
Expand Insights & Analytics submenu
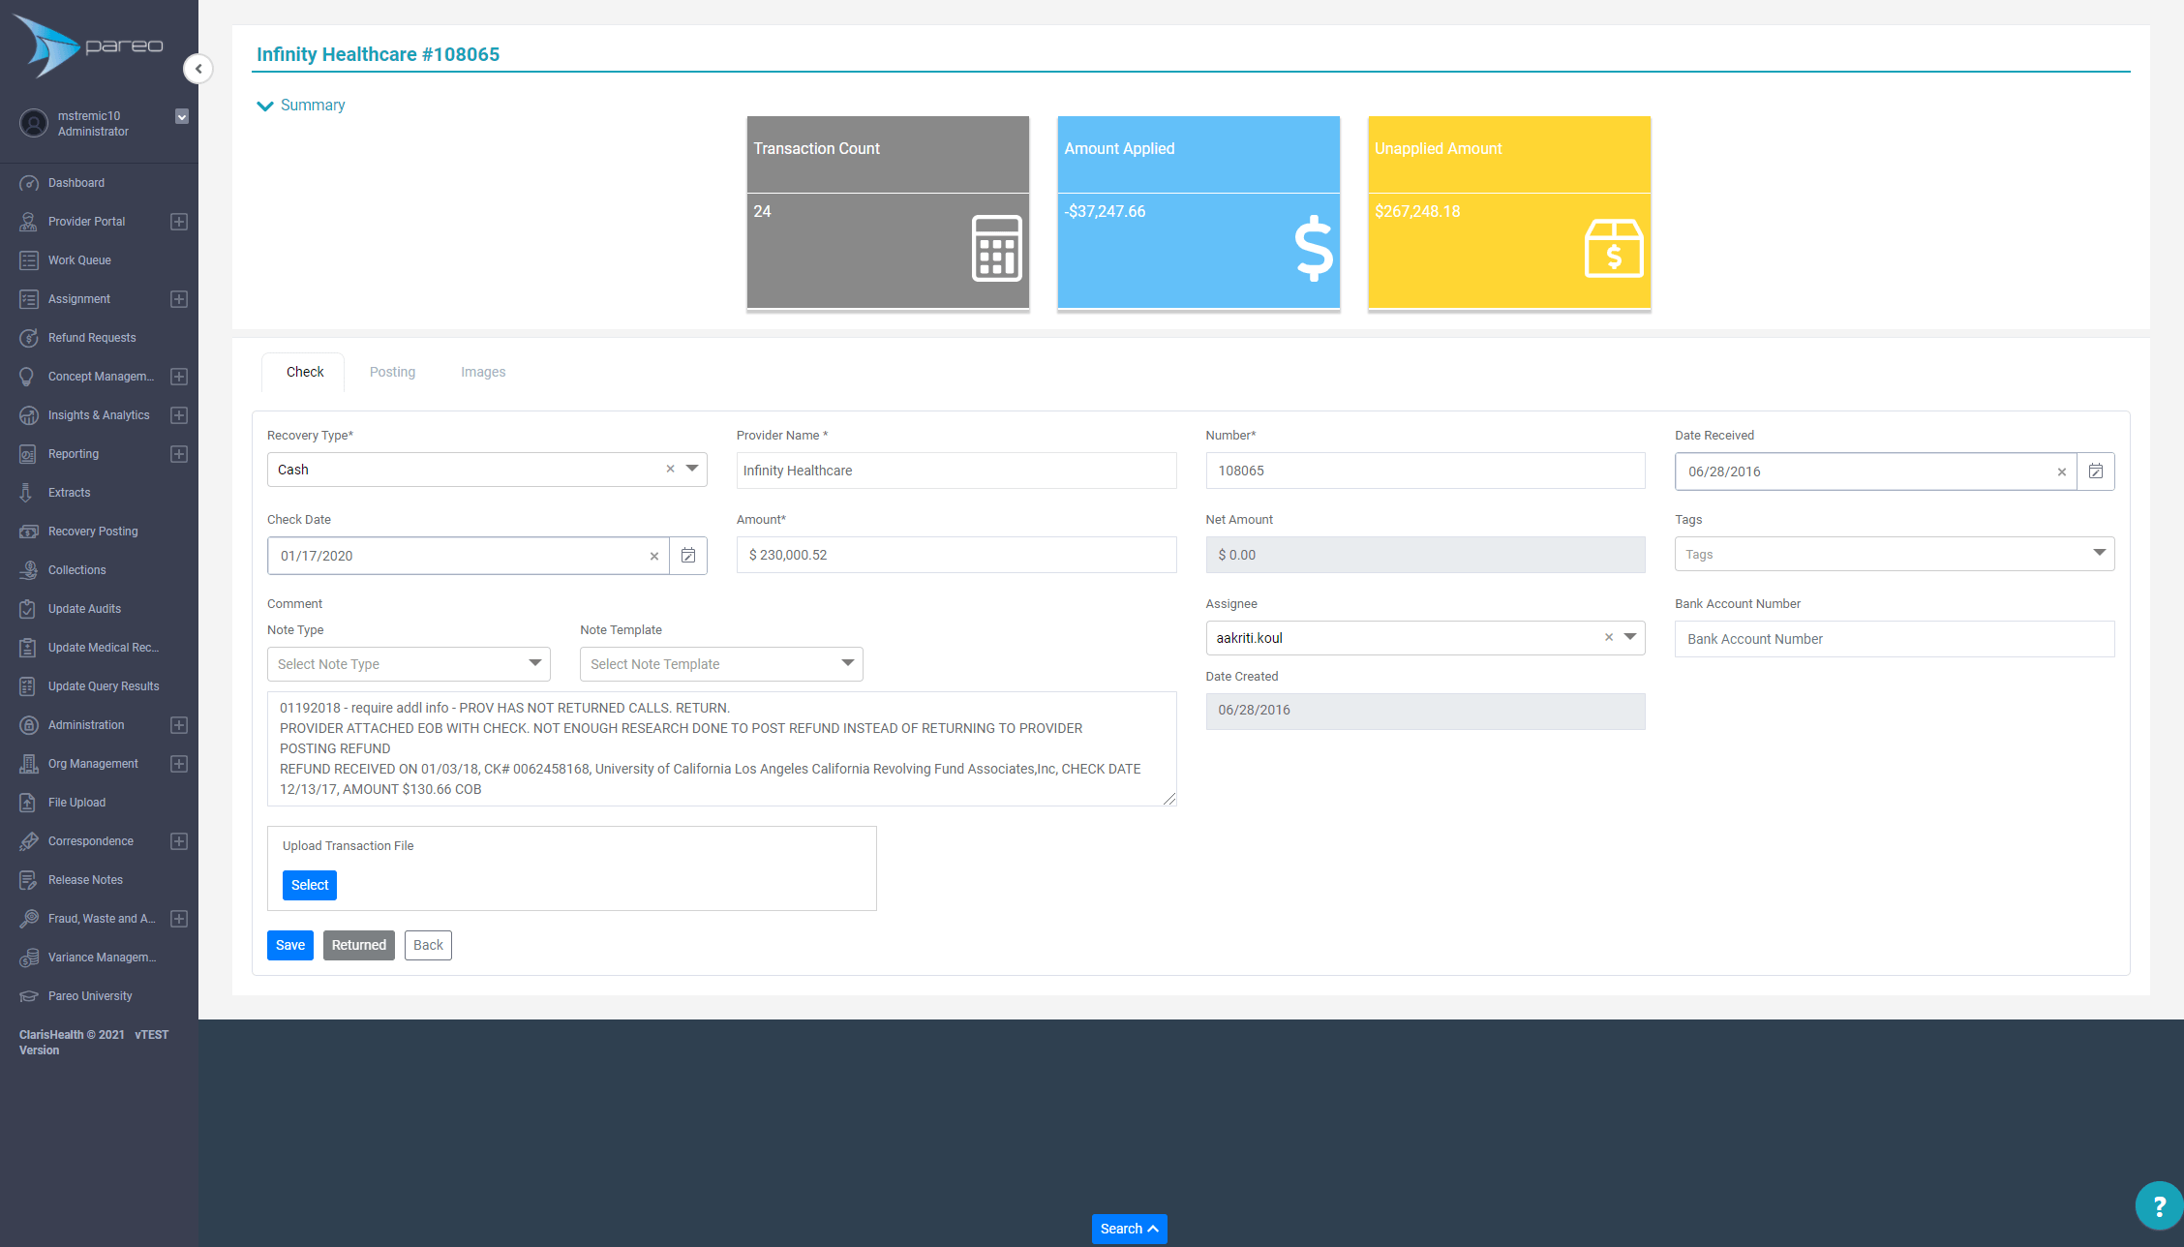pos(179,415)
